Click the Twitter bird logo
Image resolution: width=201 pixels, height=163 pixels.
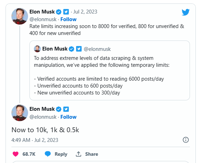185,12
